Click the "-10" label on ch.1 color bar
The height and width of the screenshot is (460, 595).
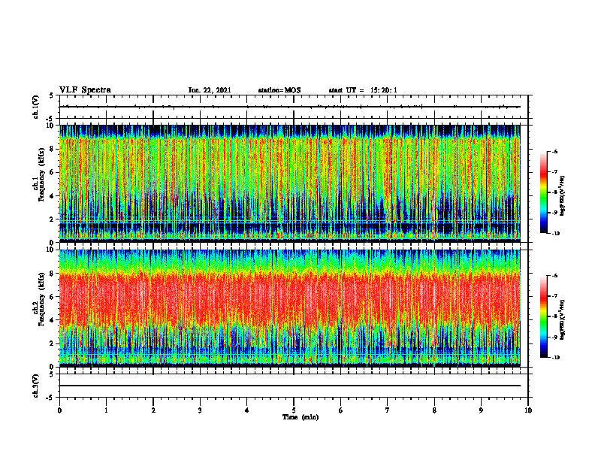[556, 234]
